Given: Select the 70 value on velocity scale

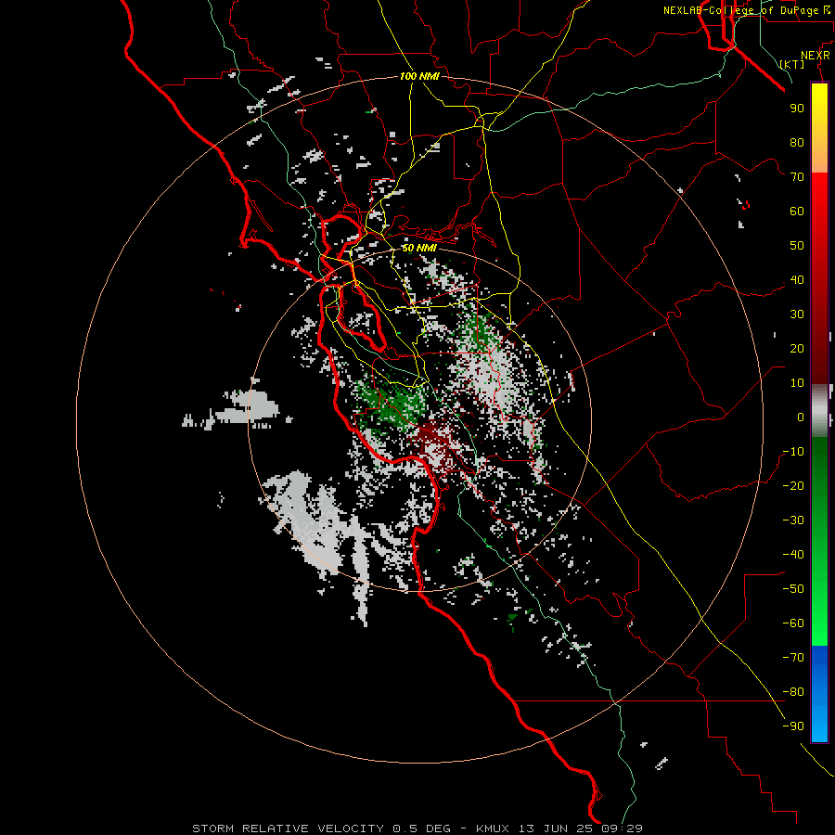Looking at the screenshot, I should (x=797, y=177).
